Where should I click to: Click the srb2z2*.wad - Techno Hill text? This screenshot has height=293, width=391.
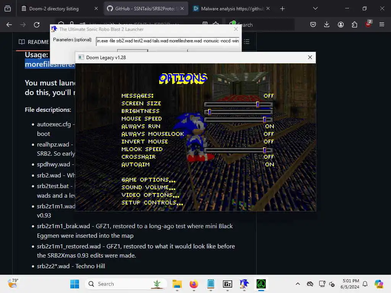71,266
